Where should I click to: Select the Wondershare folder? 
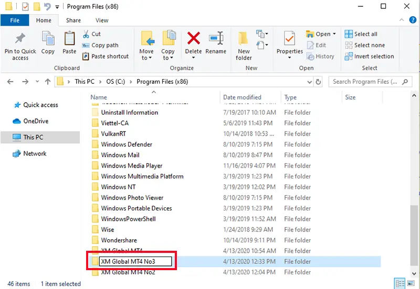[x=119, y=240]
